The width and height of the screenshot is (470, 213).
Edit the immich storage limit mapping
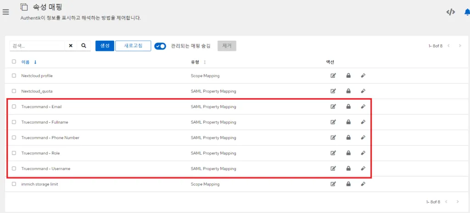coord(333,184)
